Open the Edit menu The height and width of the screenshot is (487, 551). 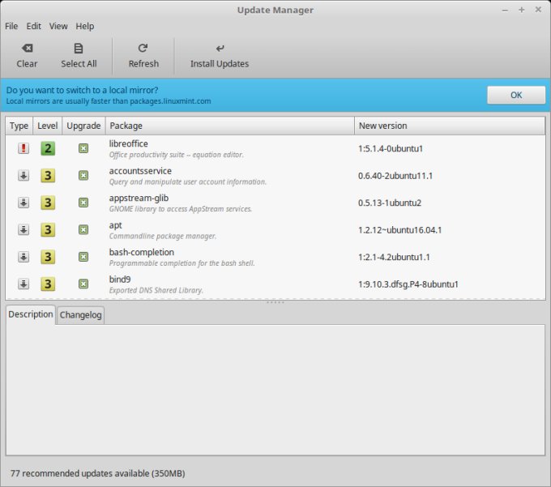(33, 26)
